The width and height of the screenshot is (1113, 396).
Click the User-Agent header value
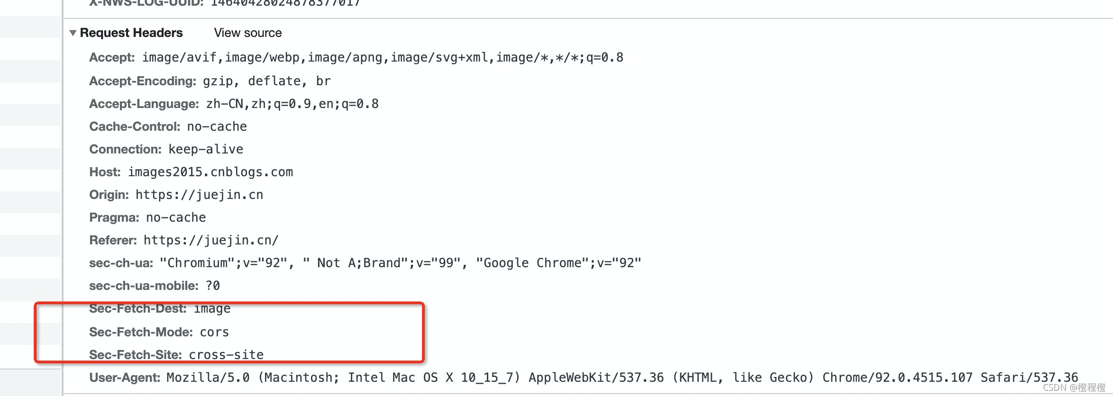click(622, 378)
